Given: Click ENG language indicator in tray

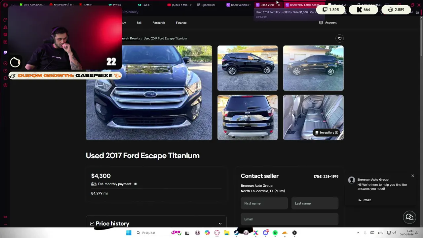Looking at the screenshot, I should pos(381,233).
